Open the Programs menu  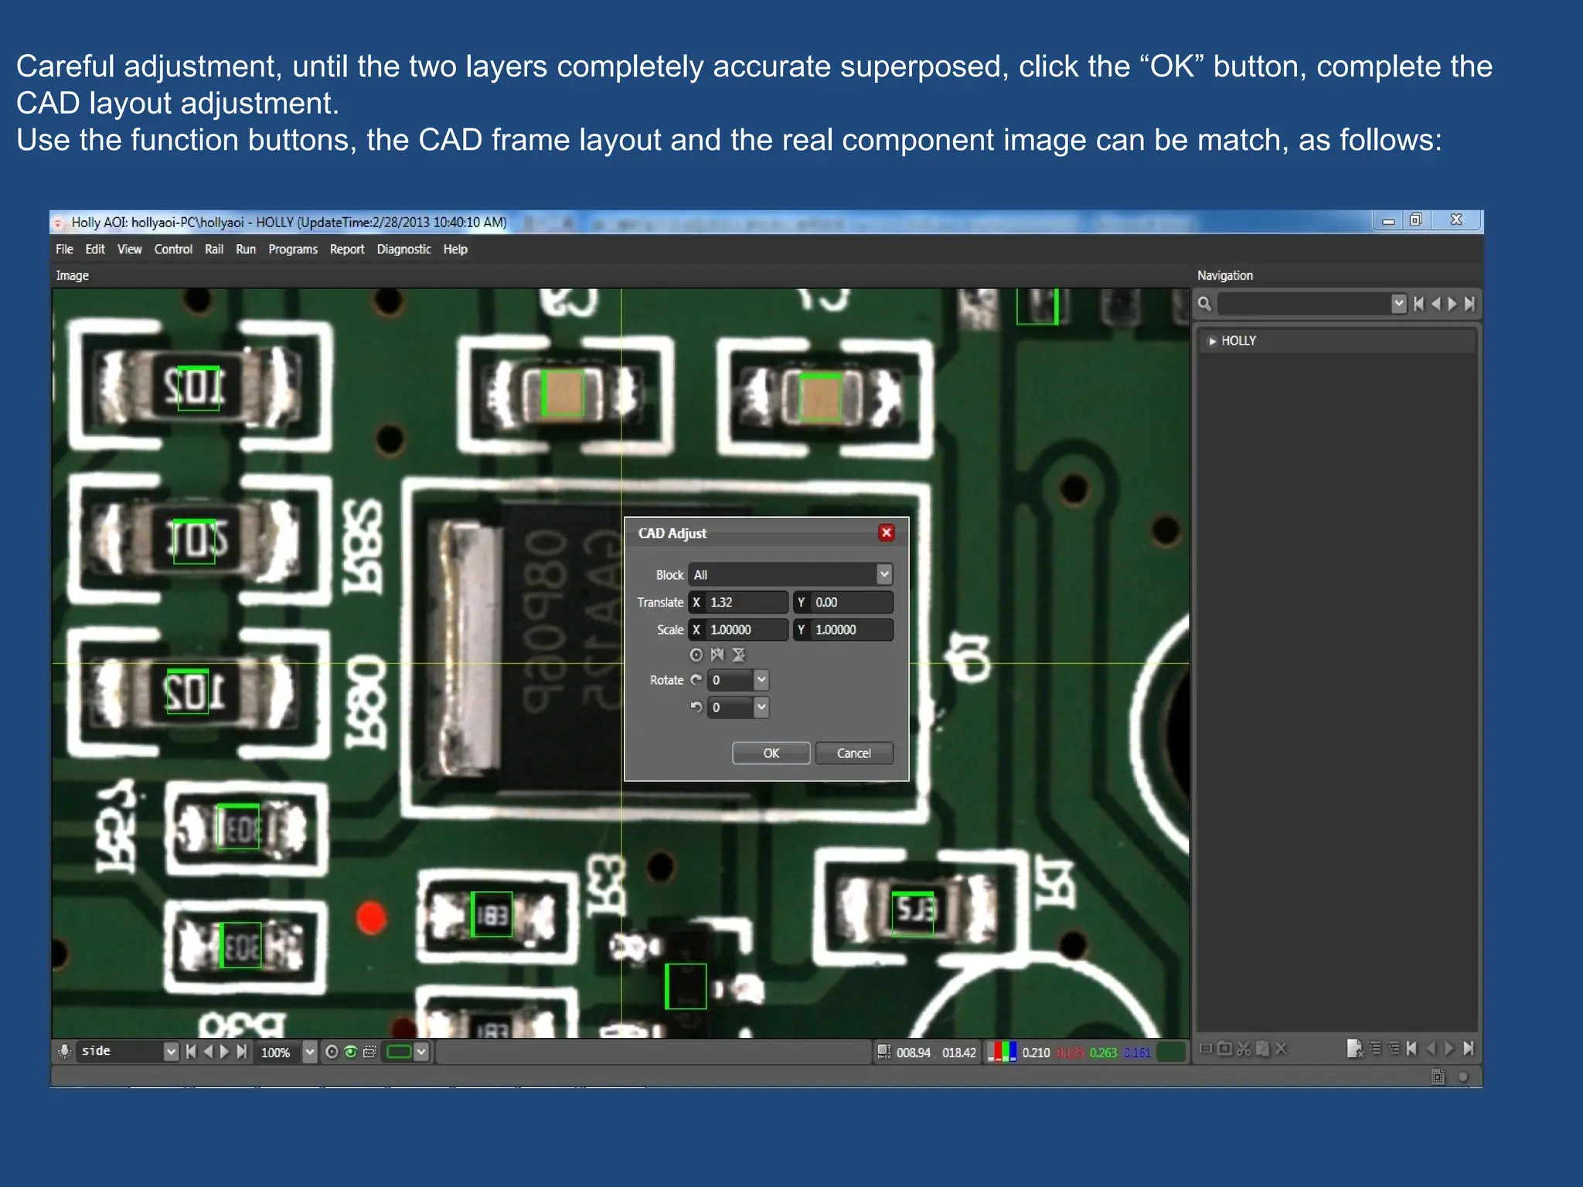(x=292, y=249)
